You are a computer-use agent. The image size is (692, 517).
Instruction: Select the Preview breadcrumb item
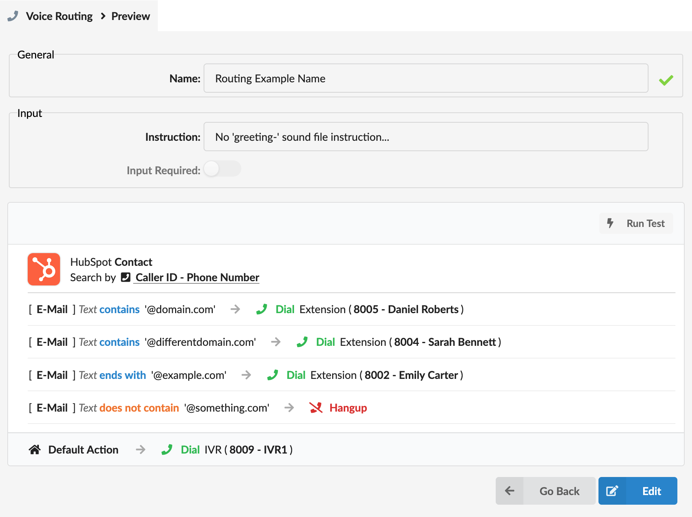pyautogui.click(x=130, y=16)
